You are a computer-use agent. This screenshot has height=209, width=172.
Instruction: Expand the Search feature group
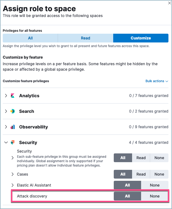(6, 111)
